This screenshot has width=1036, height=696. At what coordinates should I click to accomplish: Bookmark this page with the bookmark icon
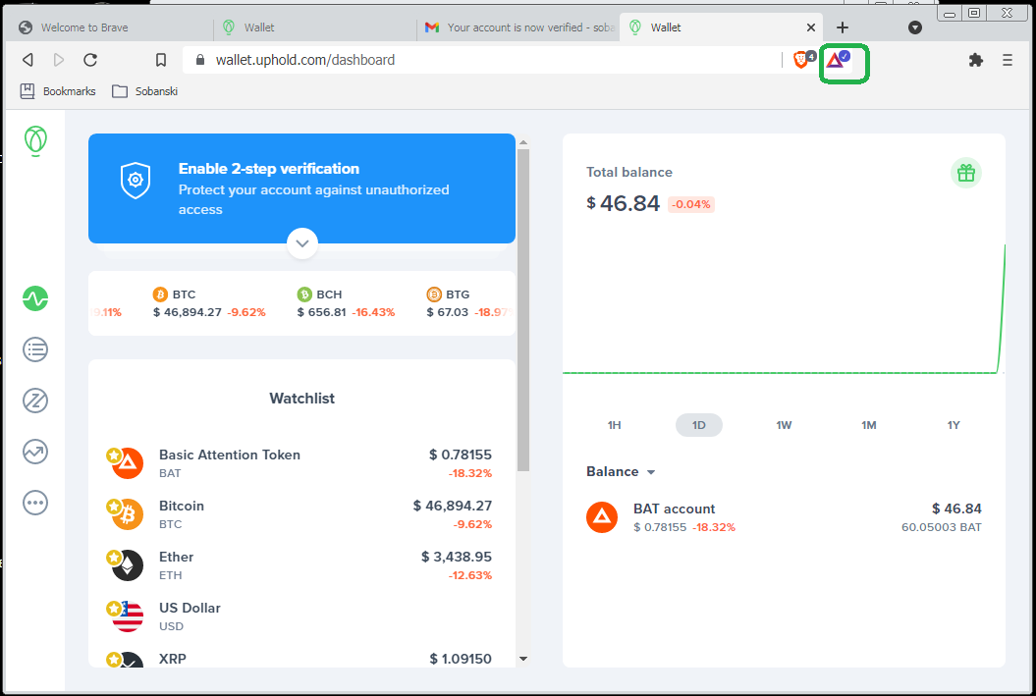(160, 60)
